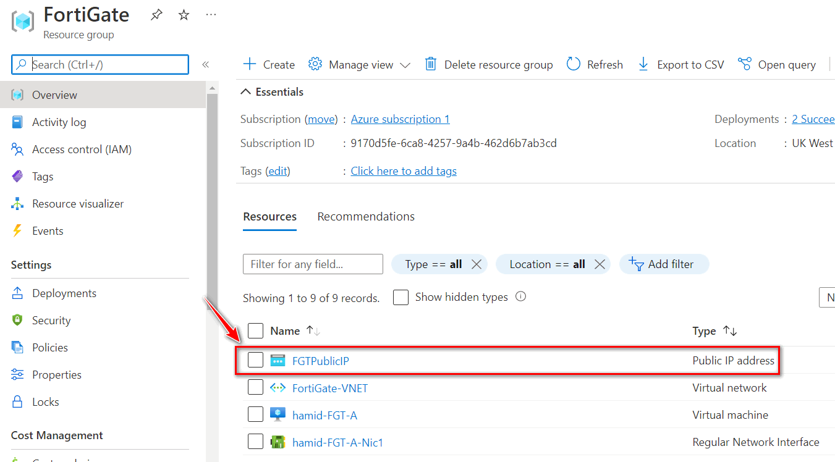Click Delete resource group
The width and height of the screenshot is (835, 462).
coord(488,65)
